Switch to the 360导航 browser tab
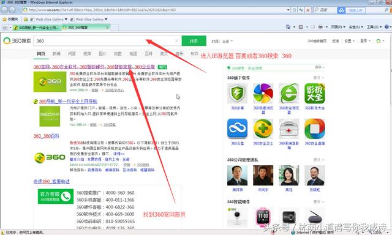392x235 pixels. point(37,28)
